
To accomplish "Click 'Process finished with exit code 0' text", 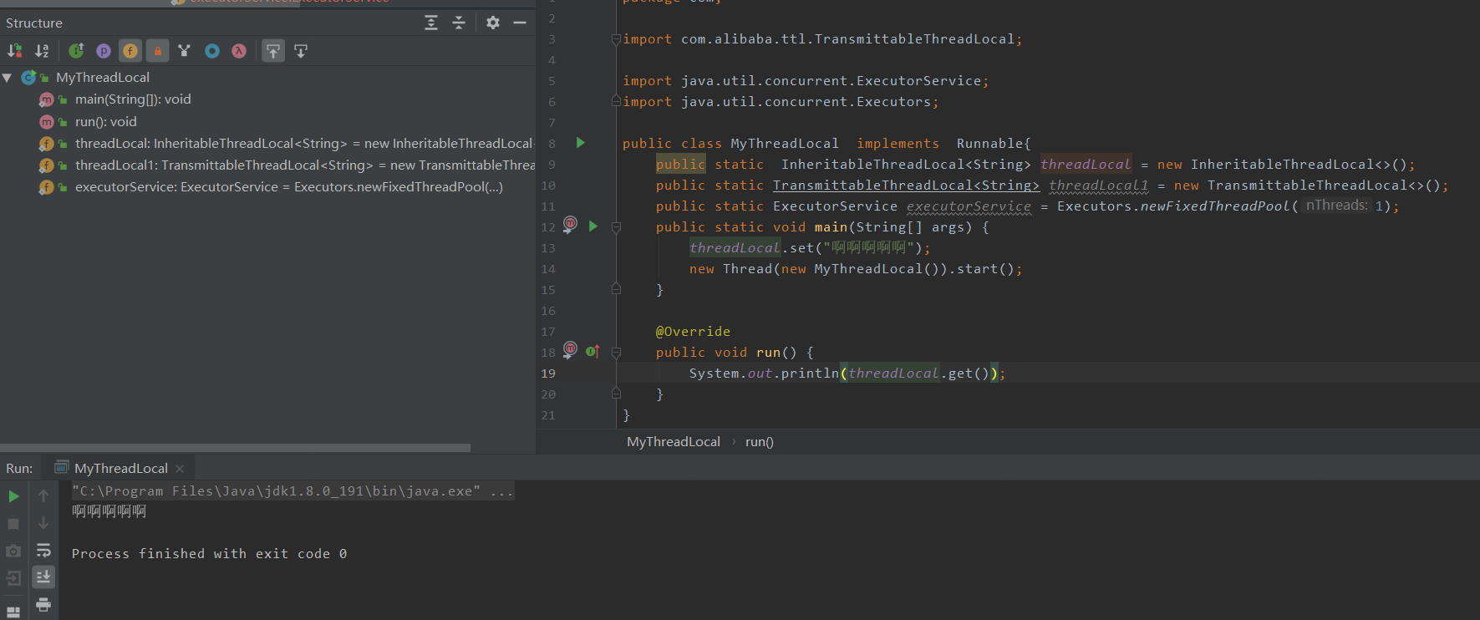I will pyautogui.click(x=209, y=554).
